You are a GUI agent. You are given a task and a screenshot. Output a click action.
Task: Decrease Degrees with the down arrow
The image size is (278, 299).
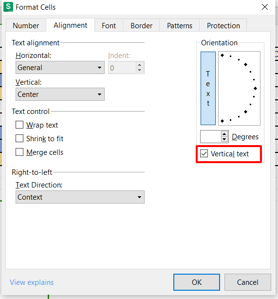224,139
